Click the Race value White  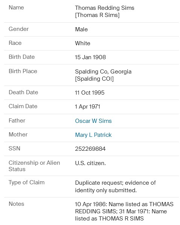tap(82, 43)
